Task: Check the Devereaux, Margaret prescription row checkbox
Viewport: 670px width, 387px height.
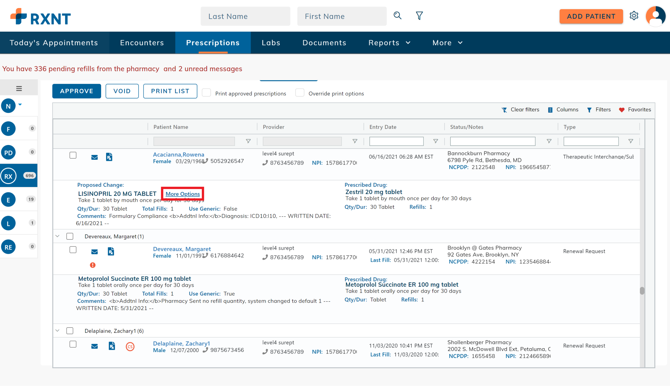Action: [x=73, y=250]
